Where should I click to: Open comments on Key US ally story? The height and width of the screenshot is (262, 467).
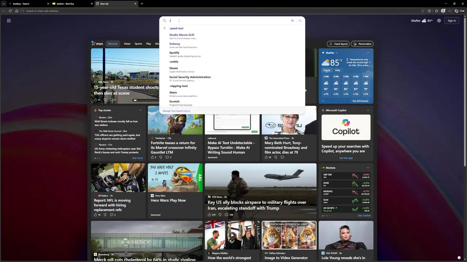pyautogui.click(x=229, y=215)
